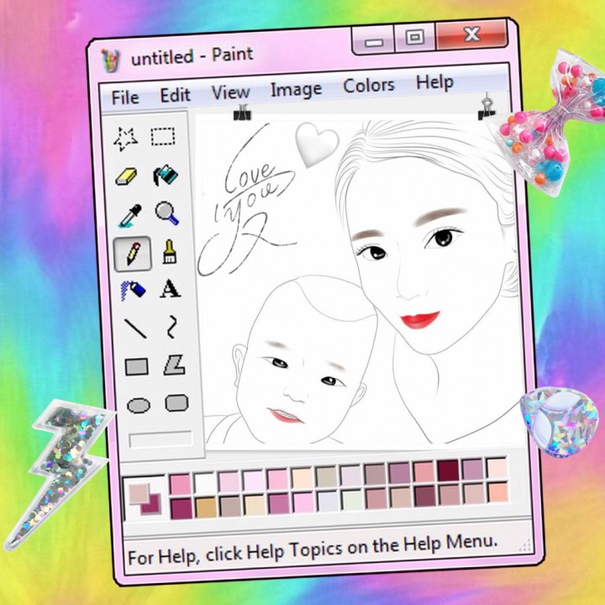Open the View menu
The width and height of the screenshot is (605, 605).
tap(231, 92)
